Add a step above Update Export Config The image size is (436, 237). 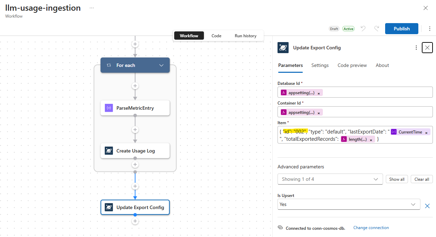tap(135, 186)
